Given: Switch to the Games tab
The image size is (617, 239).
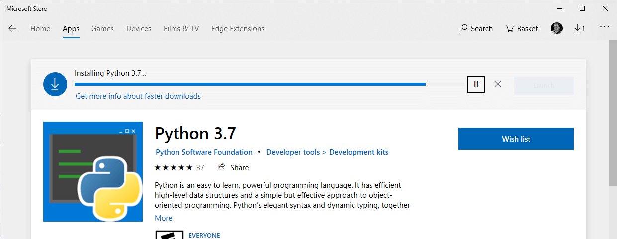Looking at the screenshot, I should click(x=102, y=29).
